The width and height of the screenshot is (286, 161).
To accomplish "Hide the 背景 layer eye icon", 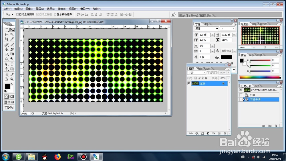I will [189, 83].
